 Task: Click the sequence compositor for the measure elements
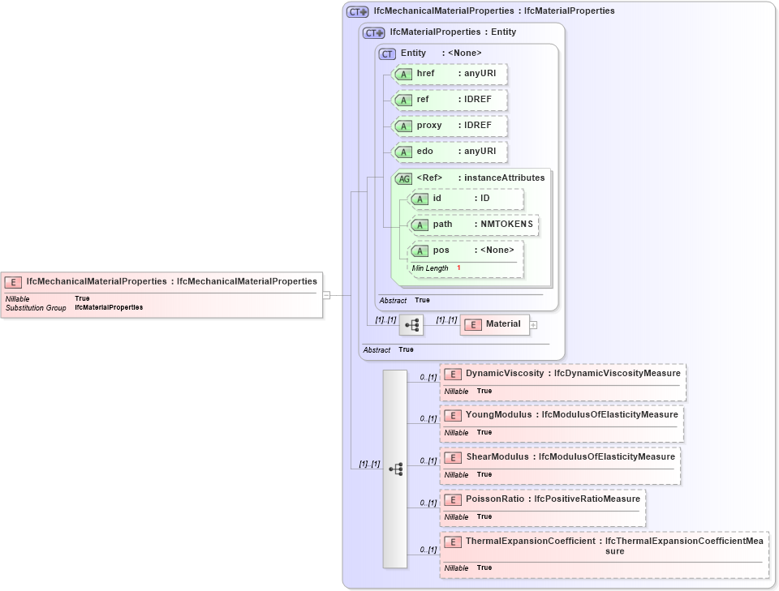click(x=397, y=469)
